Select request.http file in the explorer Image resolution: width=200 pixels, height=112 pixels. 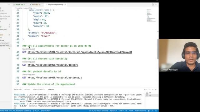4,45
